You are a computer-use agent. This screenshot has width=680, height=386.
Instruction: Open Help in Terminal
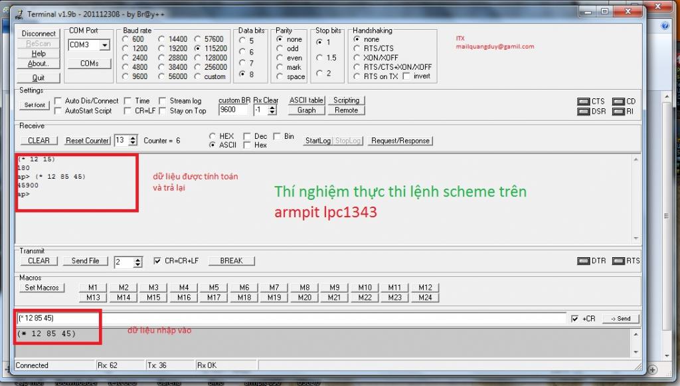[39, 53]
